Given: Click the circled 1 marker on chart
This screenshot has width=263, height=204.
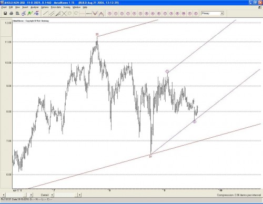Looking at the screenshot, I should point(167,72).
